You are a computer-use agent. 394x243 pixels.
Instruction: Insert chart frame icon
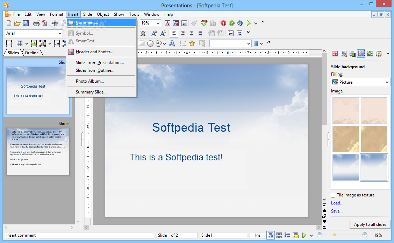(x=43, y=43)
